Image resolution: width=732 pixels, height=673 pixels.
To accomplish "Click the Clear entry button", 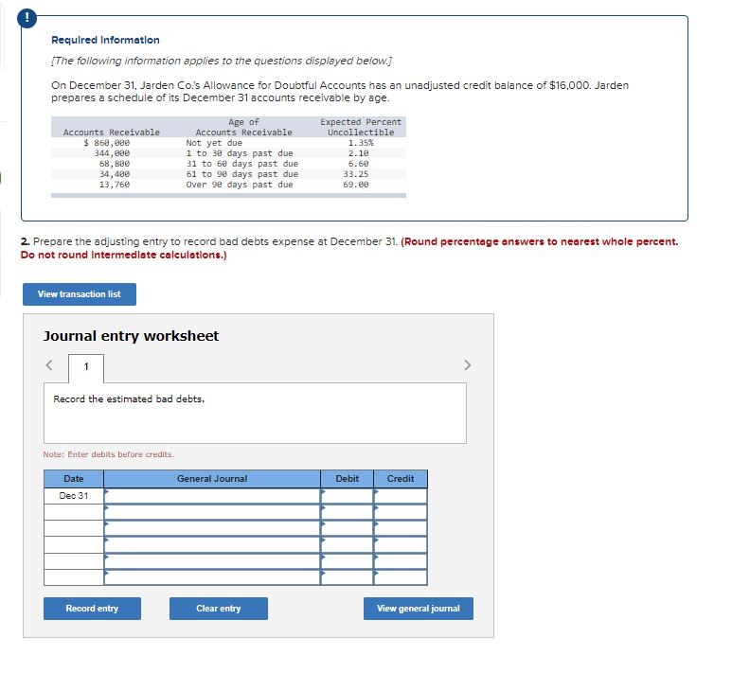I will 219,608.
